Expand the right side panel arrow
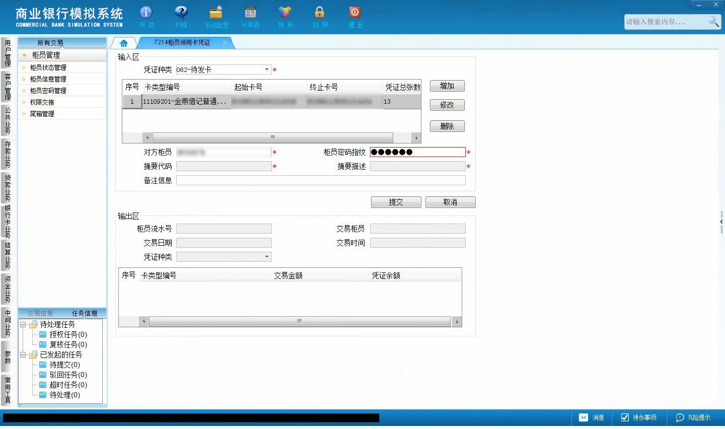Image resolution: width=725 pixels, height=429 pixels. (721, 222)
